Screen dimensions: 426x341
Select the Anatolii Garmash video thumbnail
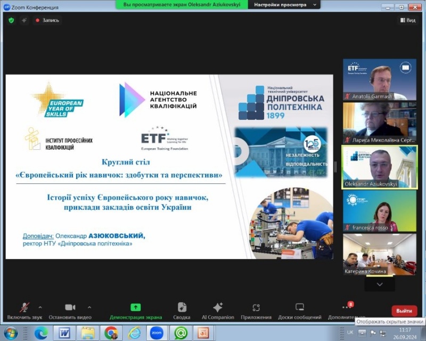tap(379, 80)
